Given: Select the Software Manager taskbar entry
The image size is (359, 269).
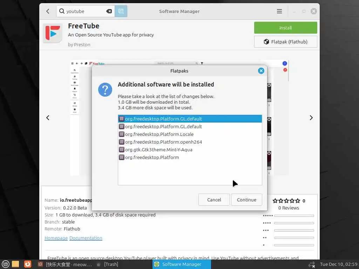Looking at the screenshot, I should [182, 264].
